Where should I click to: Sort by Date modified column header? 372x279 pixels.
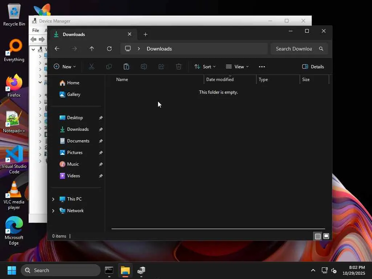point(230,80)
